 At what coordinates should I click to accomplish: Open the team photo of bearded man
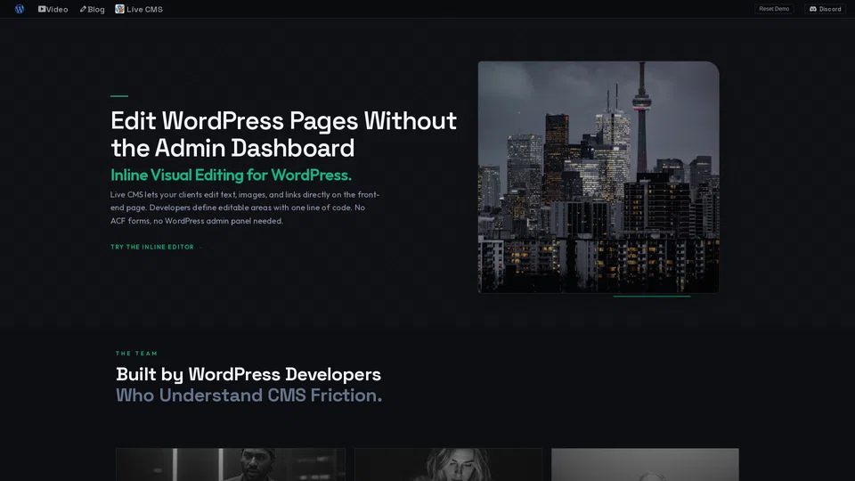[x=230, y=465]
